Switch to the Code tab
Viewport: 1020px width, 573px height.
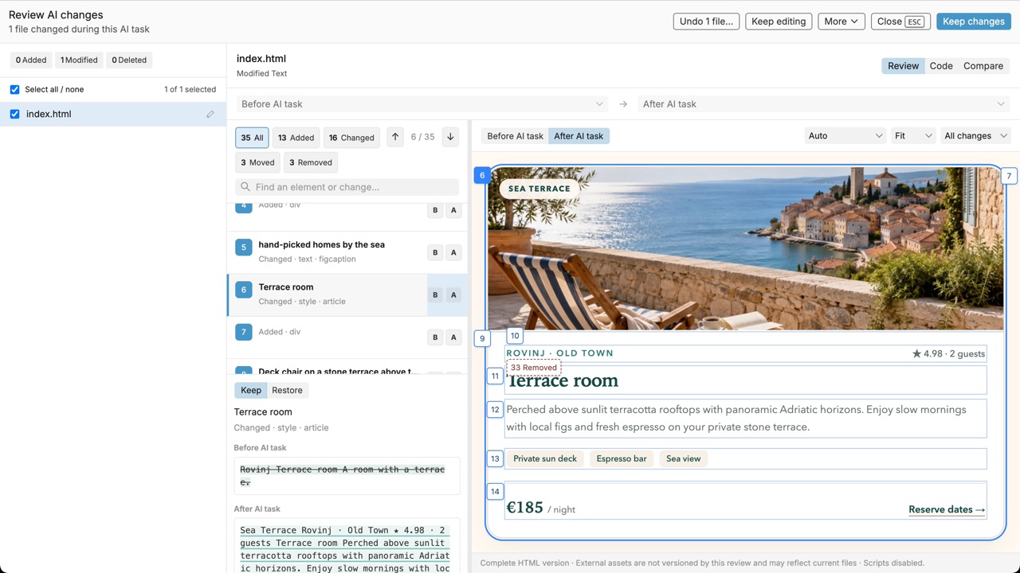941,66
